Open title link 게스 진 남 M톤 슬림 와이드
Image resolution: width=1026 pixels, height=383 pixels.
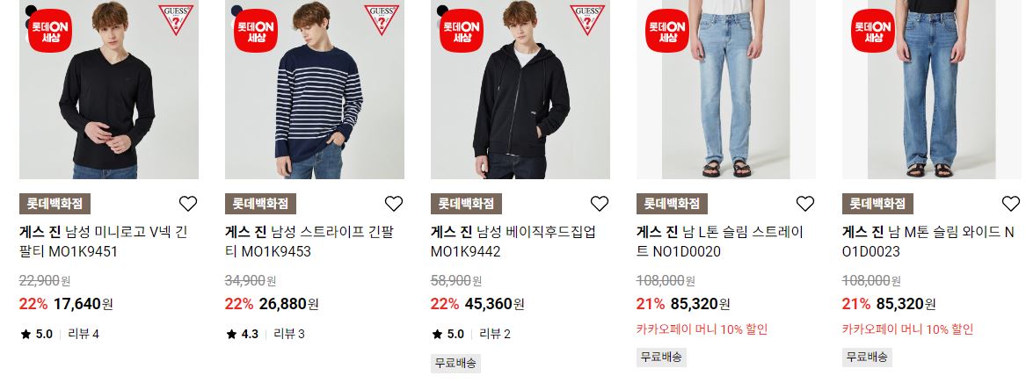[928, 242]
